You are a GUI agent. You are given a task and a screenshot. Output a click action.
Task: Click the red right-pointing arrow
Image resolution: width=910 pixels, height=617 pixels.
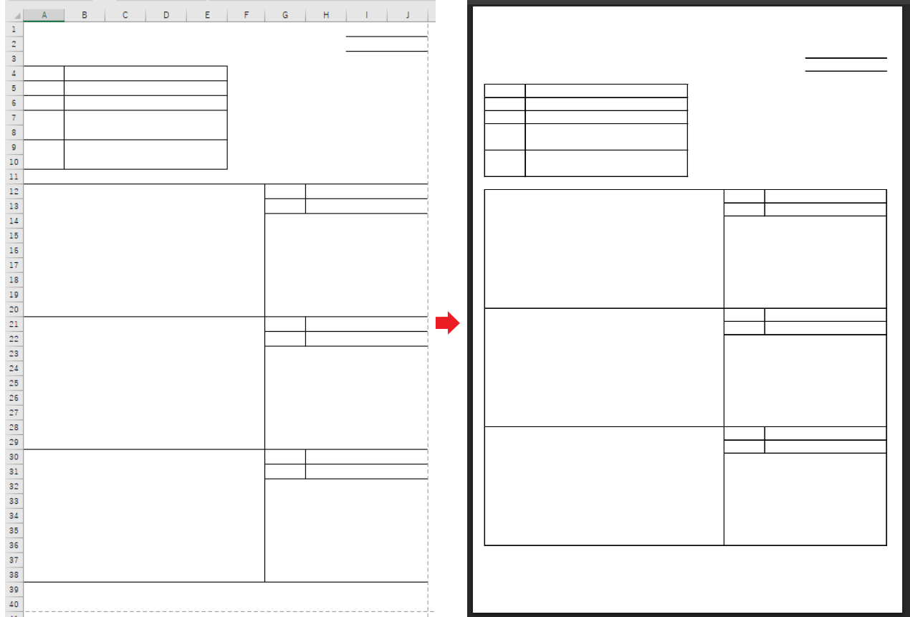447,323
